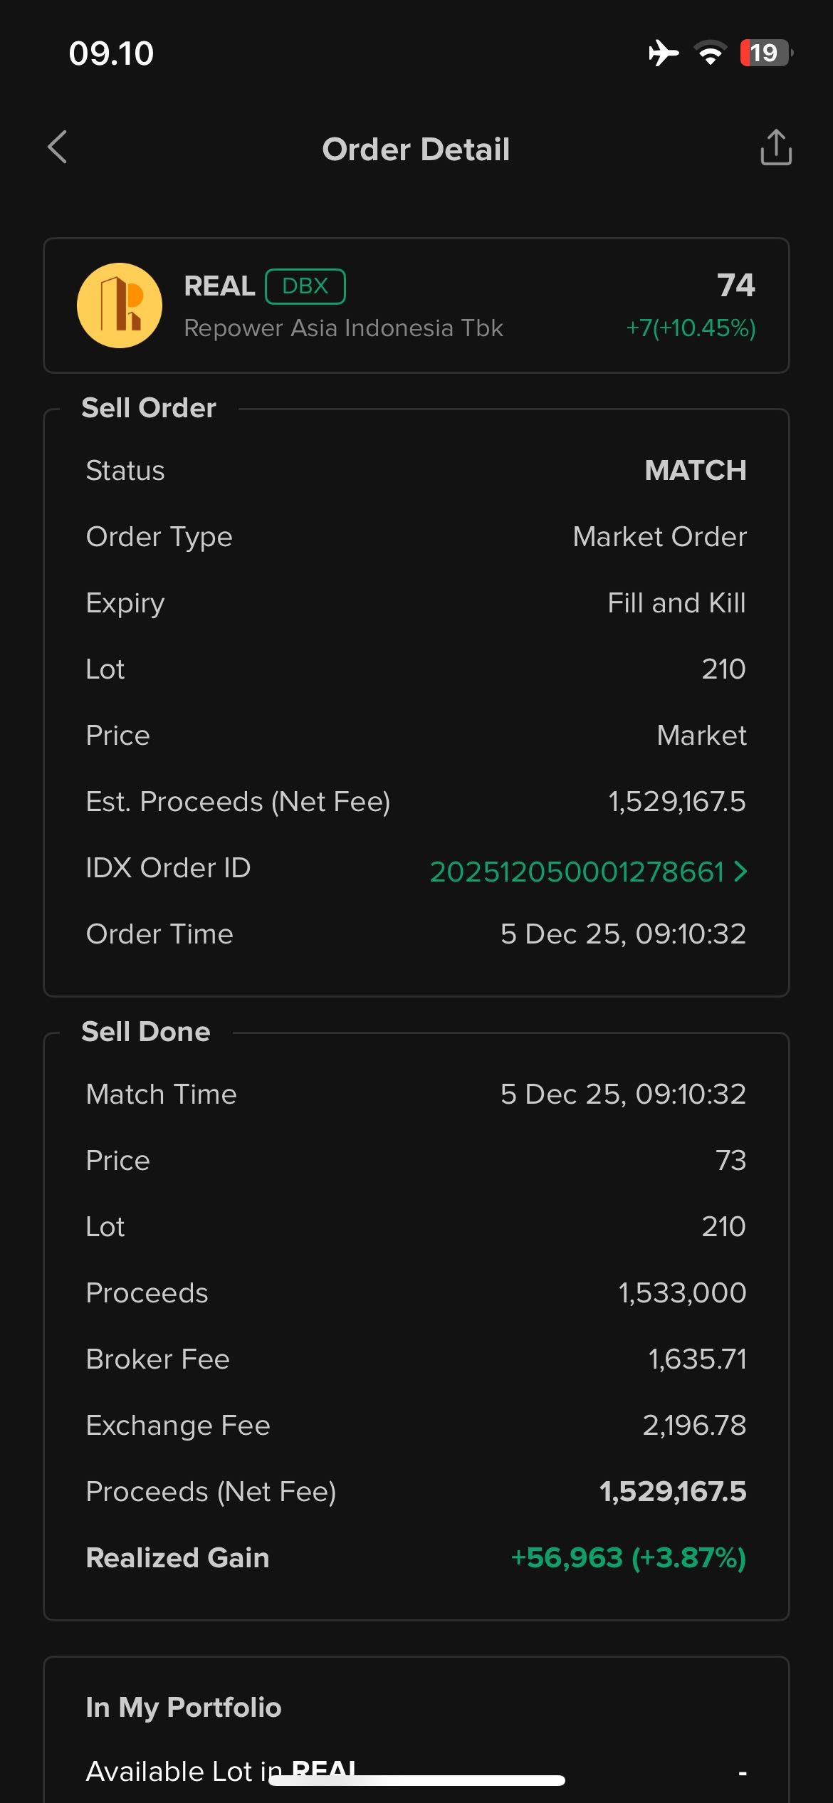This screenshot has width=833, height=1803.
Task: Tap the Sell Order section header
Action: [148, 408]
